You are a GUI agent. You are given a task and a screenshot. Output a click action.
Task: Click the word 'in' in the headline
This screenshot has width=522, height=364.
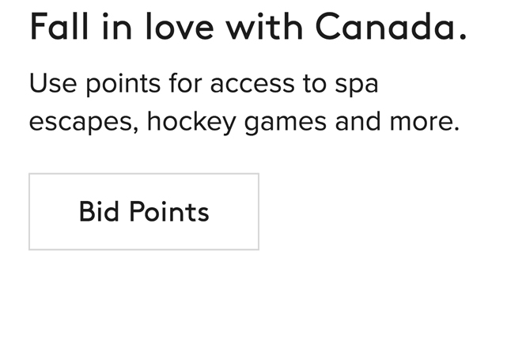[113, 28]
